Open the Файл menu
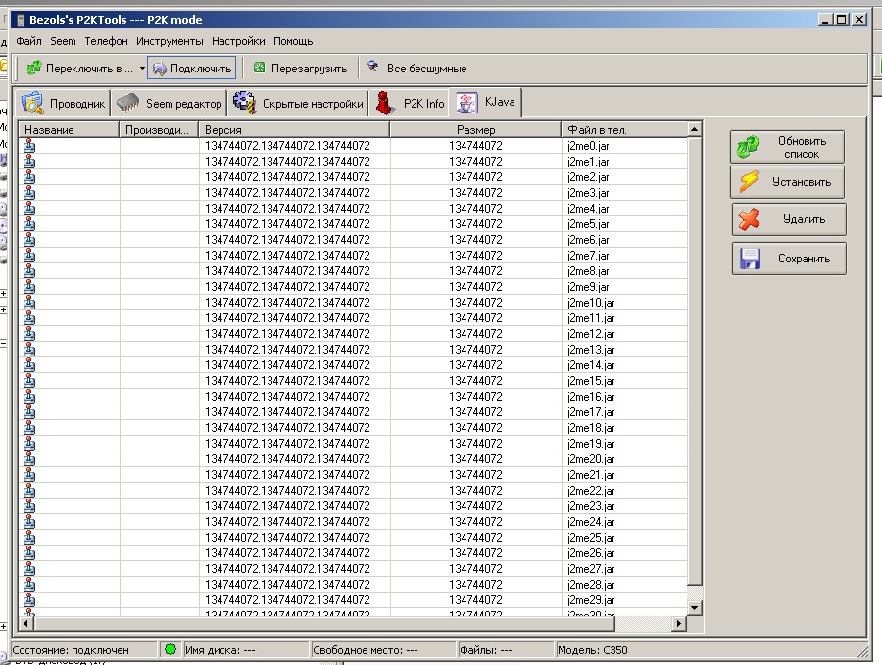 click(x=28, y=41)
